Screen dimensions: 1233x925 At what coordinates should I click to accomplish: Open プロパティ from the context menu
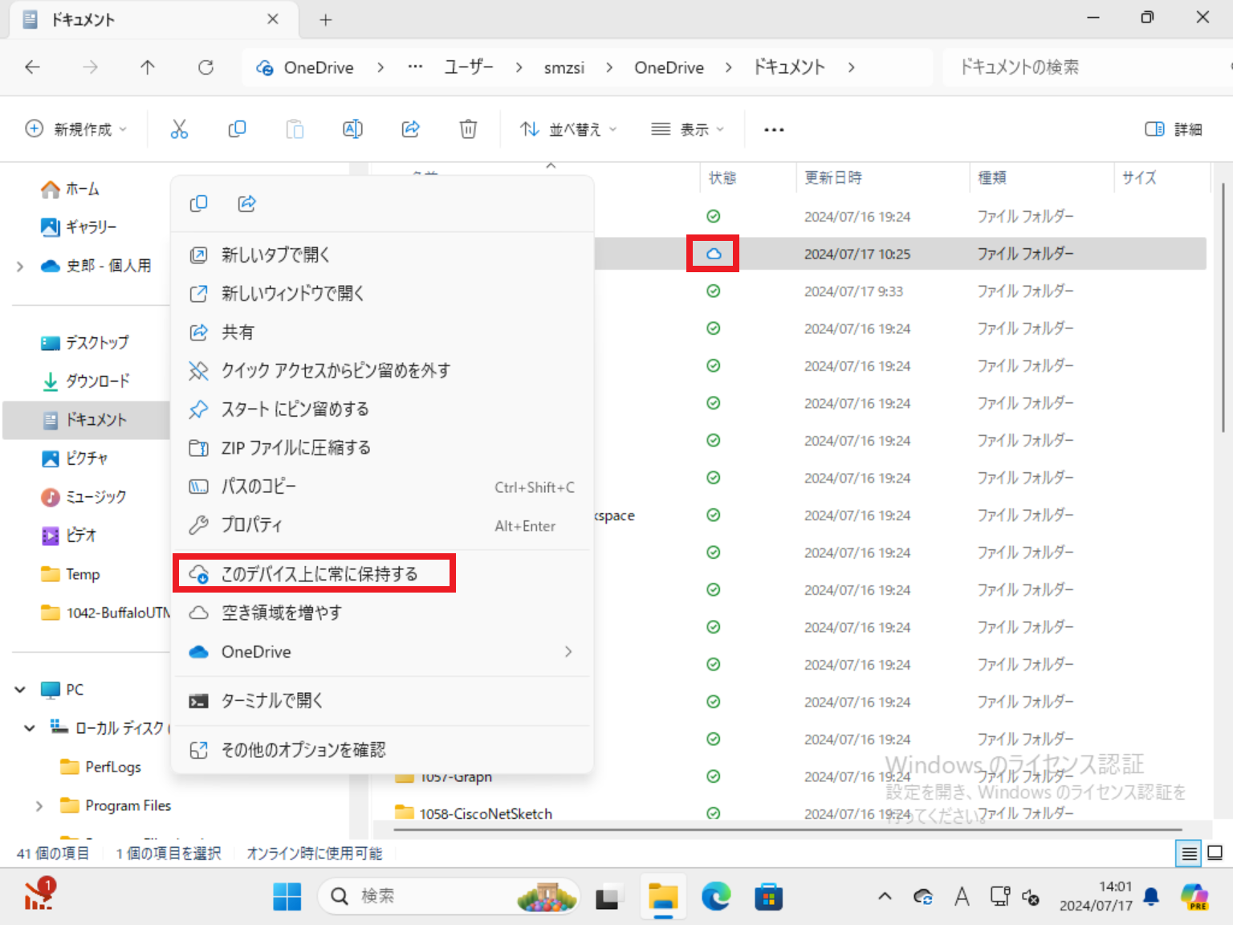click(x=382, y=525)
